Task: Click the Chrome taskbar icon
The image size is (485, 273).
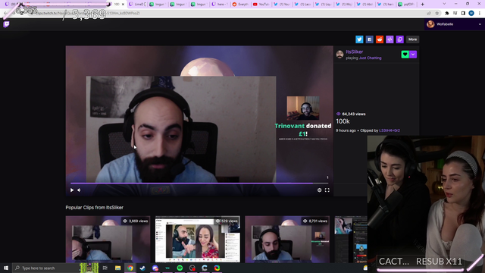Action: coord(130,268)
